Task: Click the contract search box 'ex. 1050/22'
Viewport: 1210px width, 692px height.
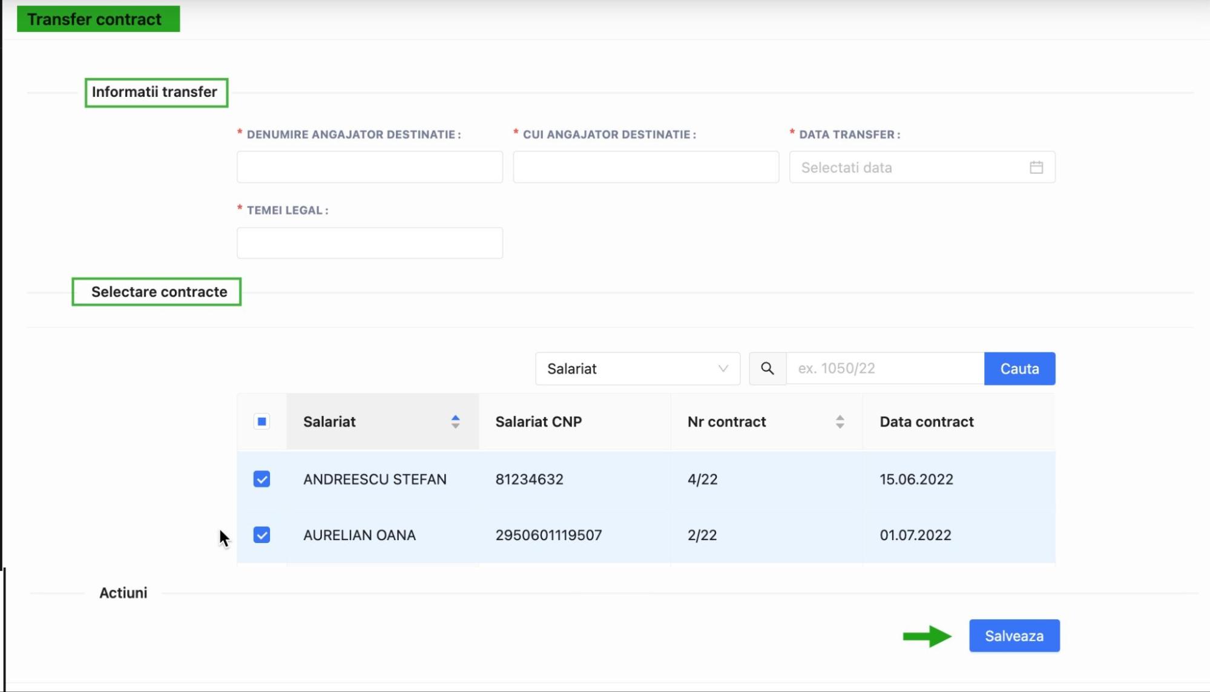Action: (x=885, y=369)
